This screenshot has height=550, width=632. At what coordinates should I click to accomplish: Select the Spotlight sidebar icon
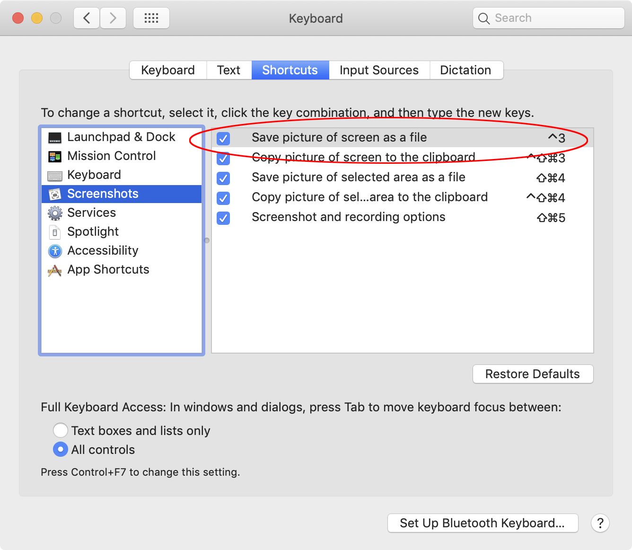54,231
